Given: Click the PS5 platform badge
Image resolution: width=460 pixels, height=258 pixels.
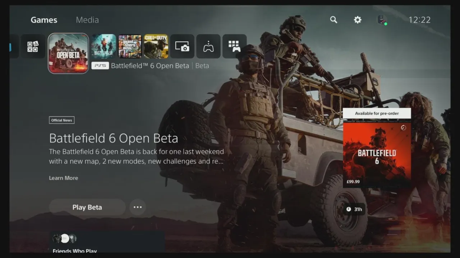Looking at the screenshot, I should coord(100,66).
